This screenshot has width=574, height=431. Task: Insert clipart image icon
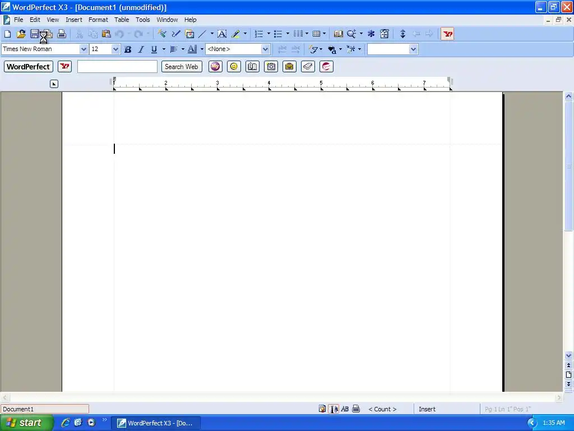[x=189, y=34]
